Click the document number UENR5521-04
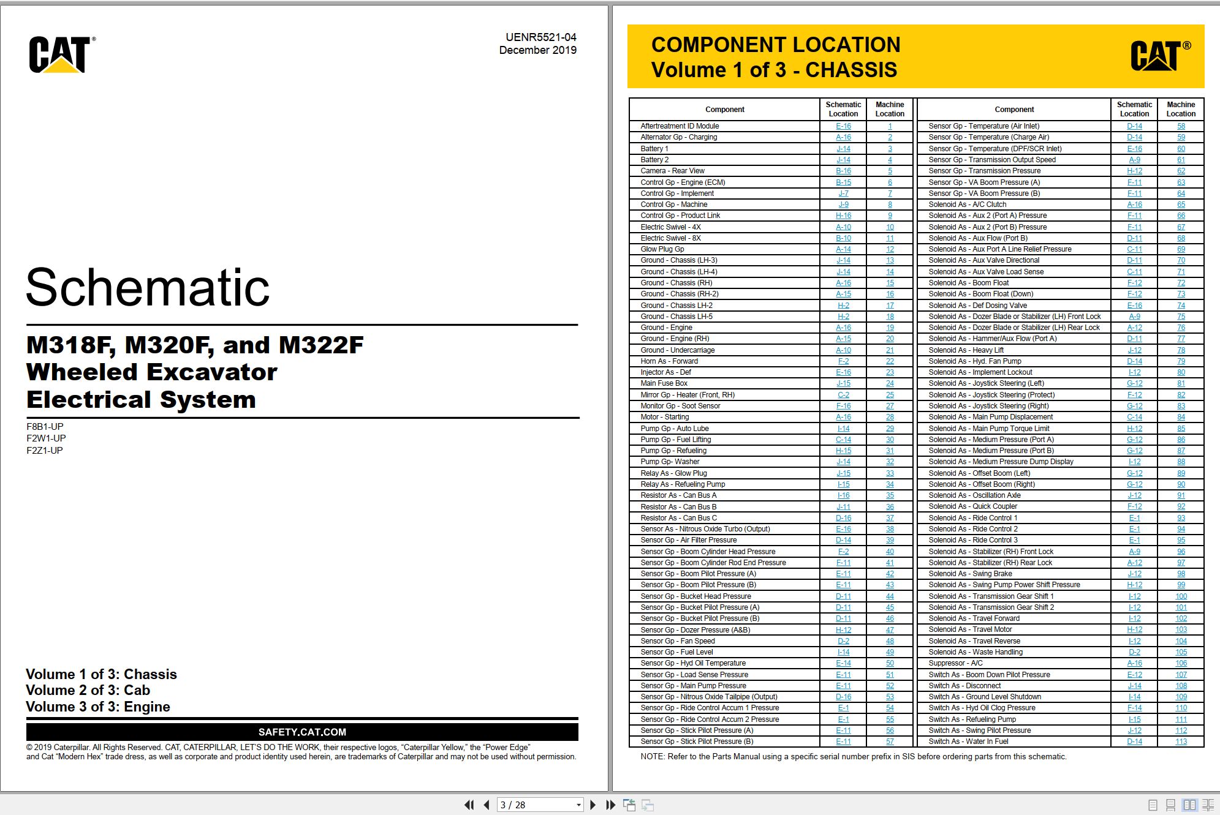The image size is (1220, 815). (541, 37)
